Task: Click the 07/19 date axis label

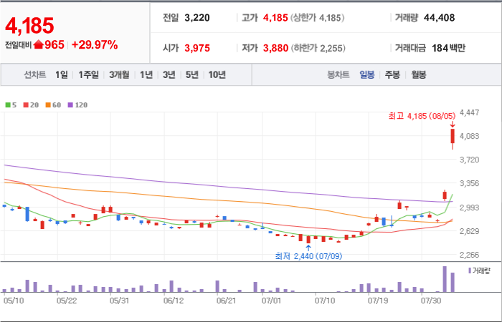Action: (x=377, y=301)
